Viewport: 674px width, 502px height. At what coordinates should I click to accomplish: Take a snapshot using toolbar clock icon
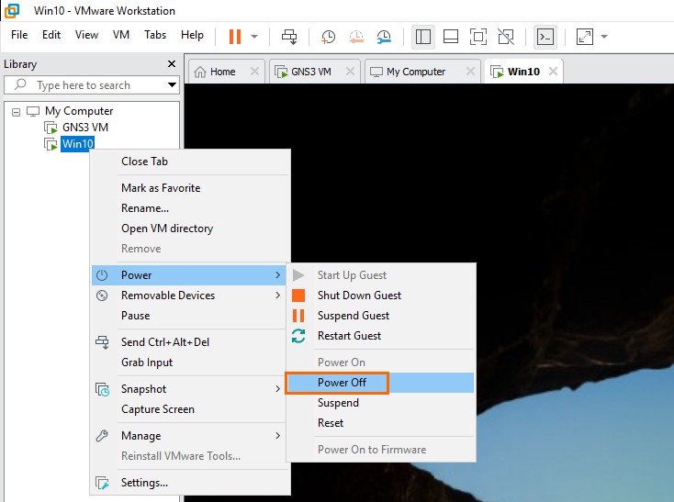pyautogui.click(x=328, y=37)
